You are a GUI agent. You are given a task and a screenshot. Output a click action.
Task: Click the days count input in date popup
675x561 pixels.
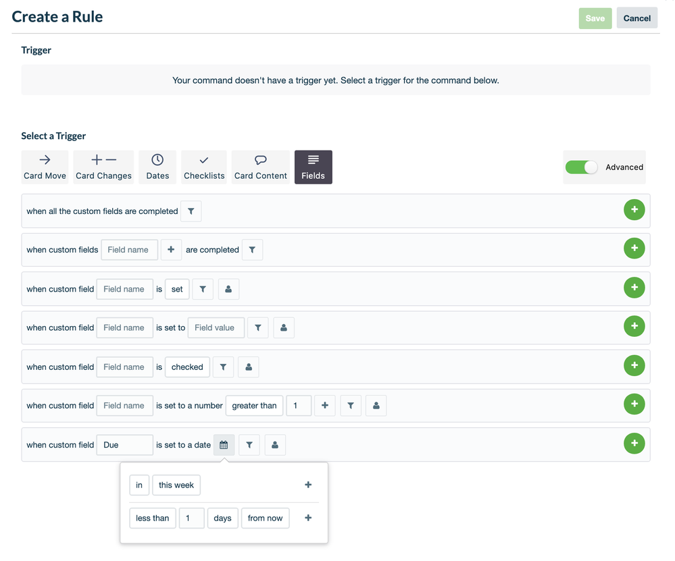point(192,518)
